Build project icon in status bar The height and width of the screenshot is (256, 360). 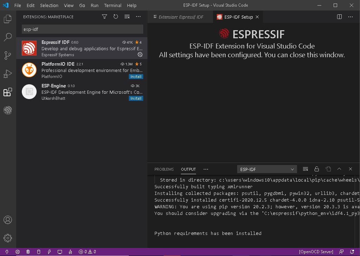click(39, 252)
